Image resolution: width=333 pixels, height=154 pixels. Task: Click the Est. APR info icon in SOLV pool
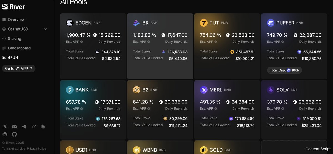[x=282, y=108]
